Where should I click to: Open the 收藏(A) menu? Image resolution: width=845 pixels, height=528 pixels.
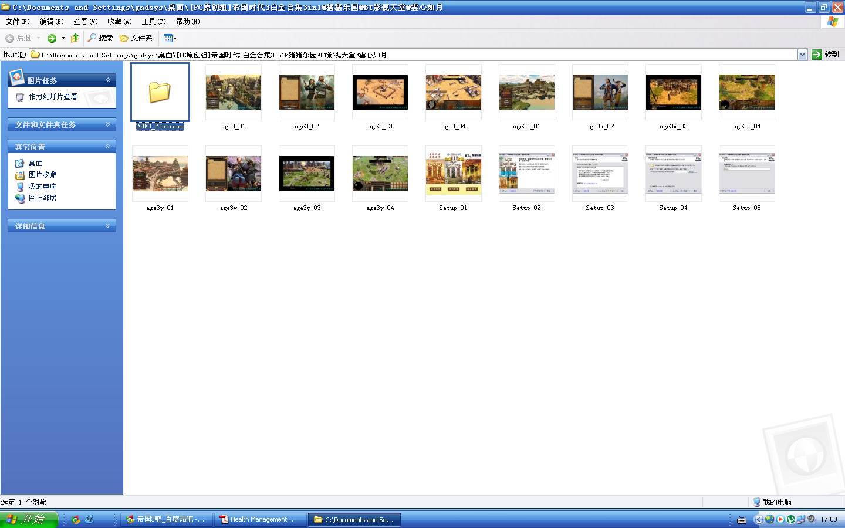119,22
